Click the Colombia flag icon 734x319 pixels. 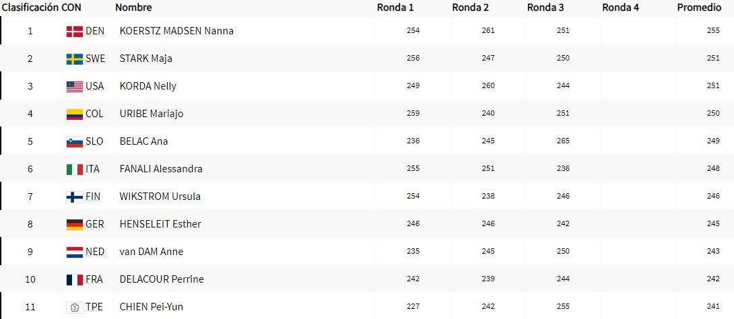click(74, 114)
